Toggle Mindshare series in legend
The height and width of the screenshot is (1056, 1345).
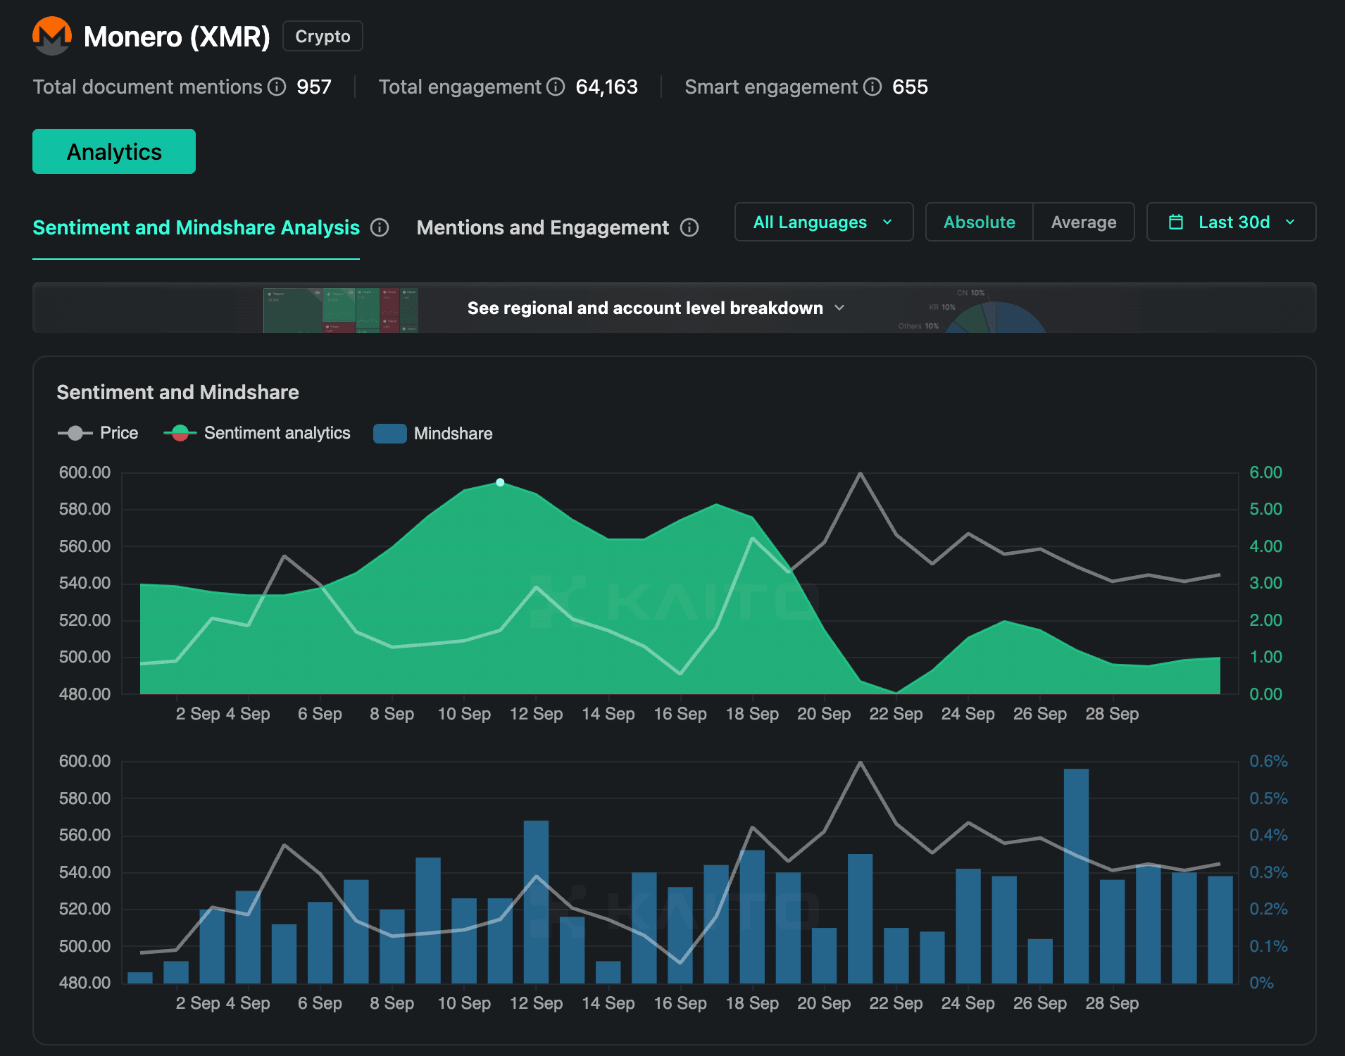pos(433,434)
